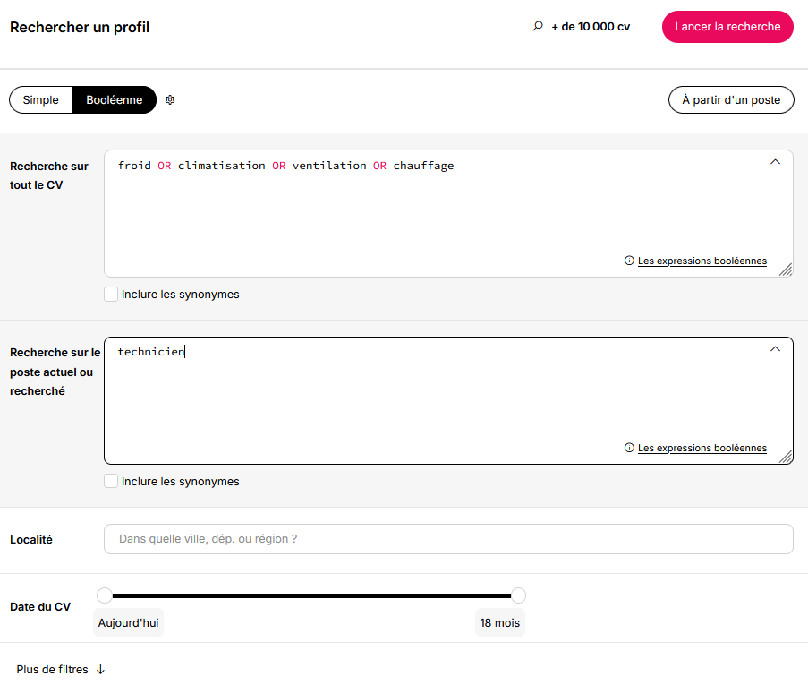Click the gear settings icon beside Booléenne
Image resolution: width=808 pixels, height=685 pixels.
tap(170, 100)
